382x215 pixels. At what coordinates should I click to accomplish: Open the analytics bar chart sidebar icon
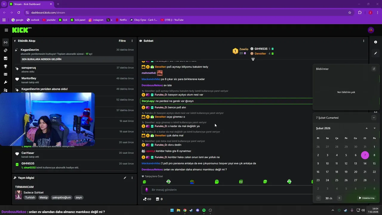tap(6, 58)
